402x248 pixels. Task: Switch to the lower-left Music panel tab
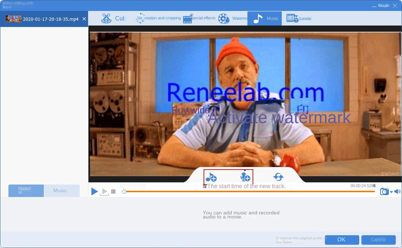point(61,191)
